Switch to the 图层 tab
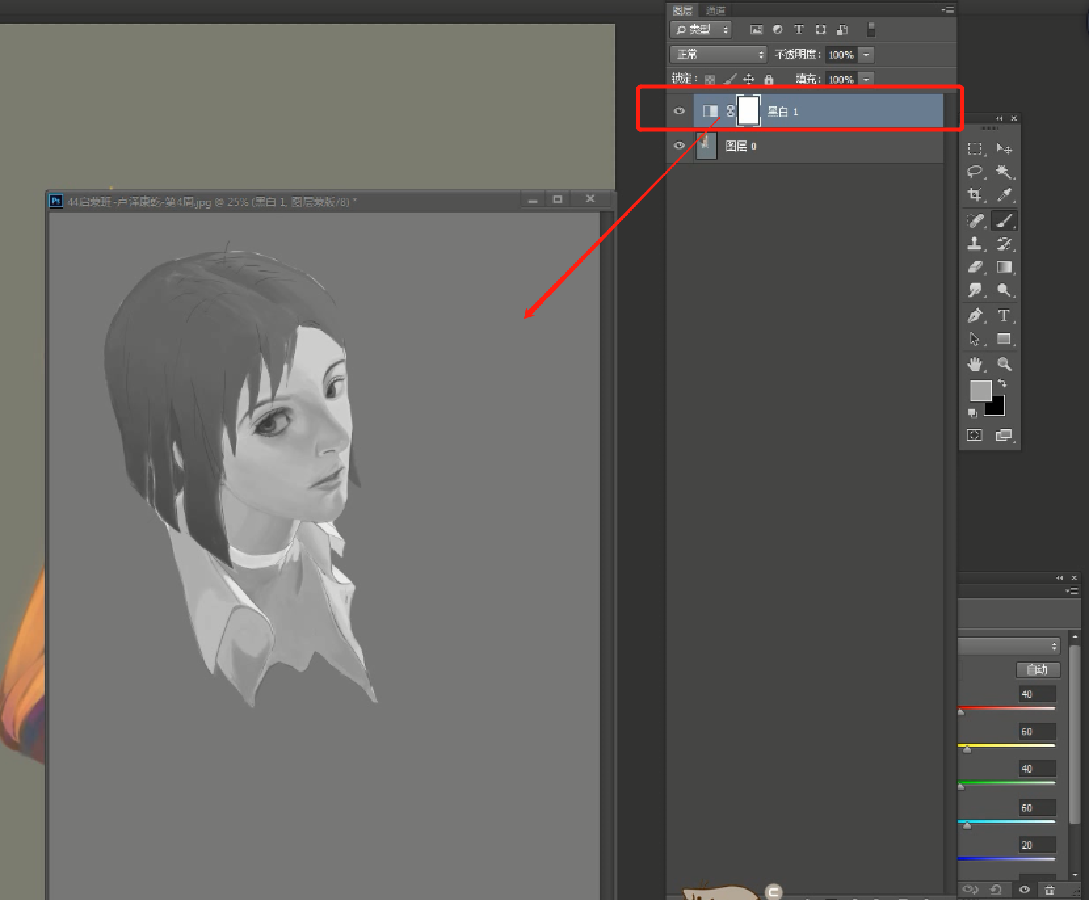 (x=682, y=10)
